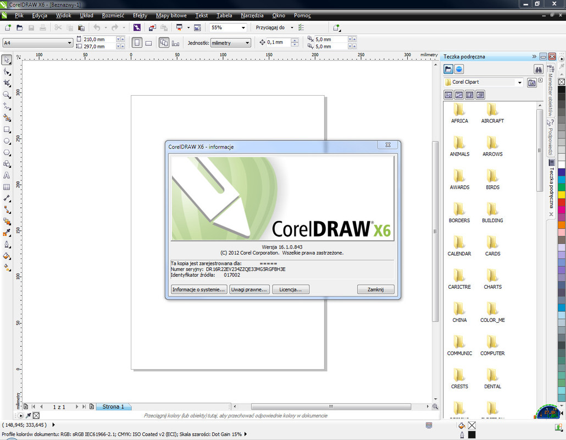Select the Shape tool
The width and height of the screenshot is (566, 440).
pos(7,71)
